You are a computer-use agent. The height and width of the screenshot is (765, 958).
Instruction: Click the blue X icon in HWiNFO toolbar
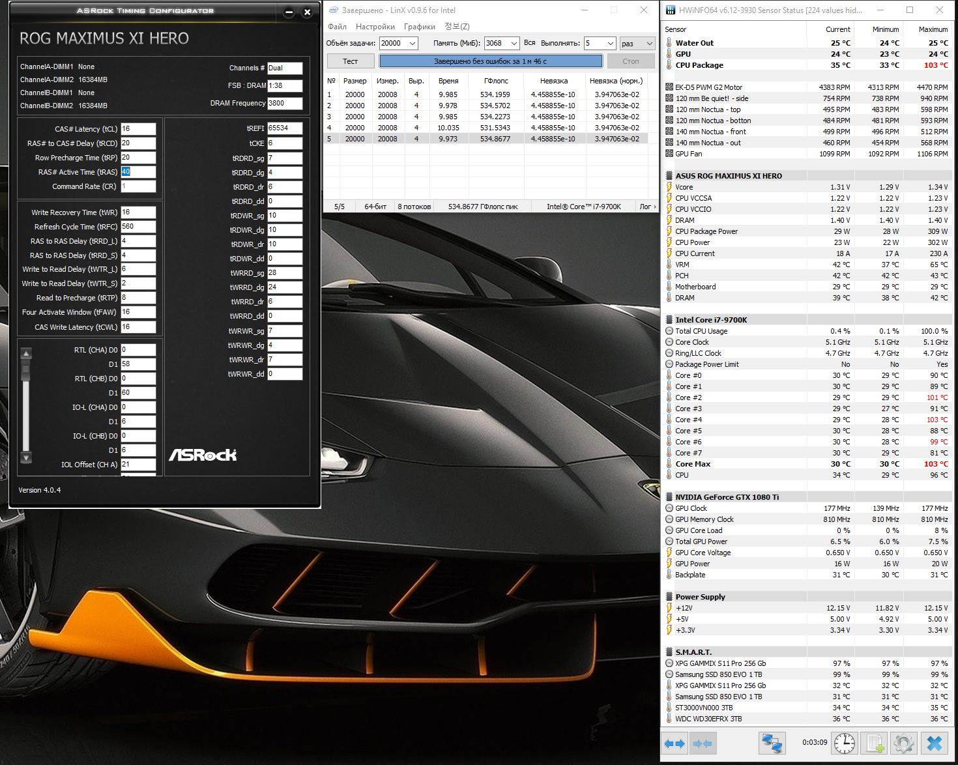point(935,743)
